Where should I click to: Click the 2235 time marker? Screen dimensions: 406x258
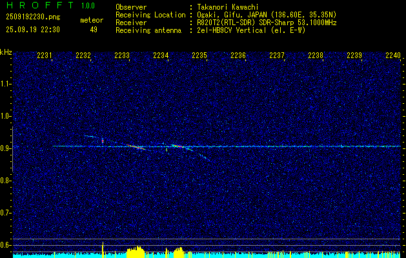199,55
